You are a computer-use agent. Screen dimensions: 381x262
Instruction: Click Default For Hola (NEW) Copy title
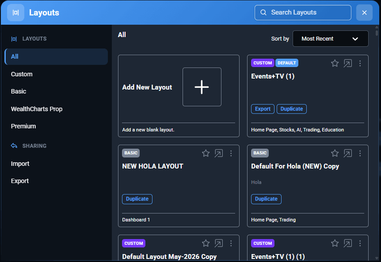click(295, 166)
